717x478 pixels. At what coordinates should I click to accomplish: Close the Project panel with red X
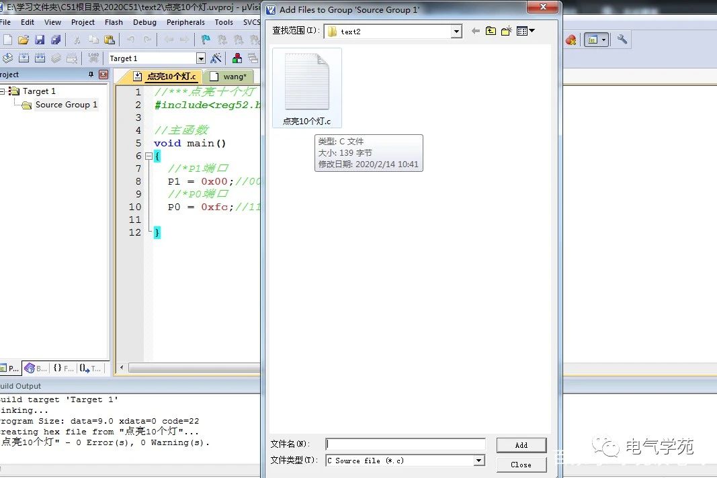[x=103, y=75]
